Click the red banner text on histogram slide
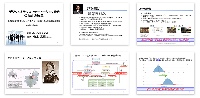The width and height of the screenshot is (200, 98). pos(166,89)
